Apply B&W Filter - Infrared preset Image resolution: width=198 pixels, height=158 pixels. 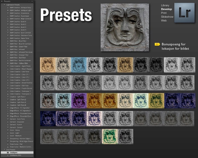click(x=17, y=49)
